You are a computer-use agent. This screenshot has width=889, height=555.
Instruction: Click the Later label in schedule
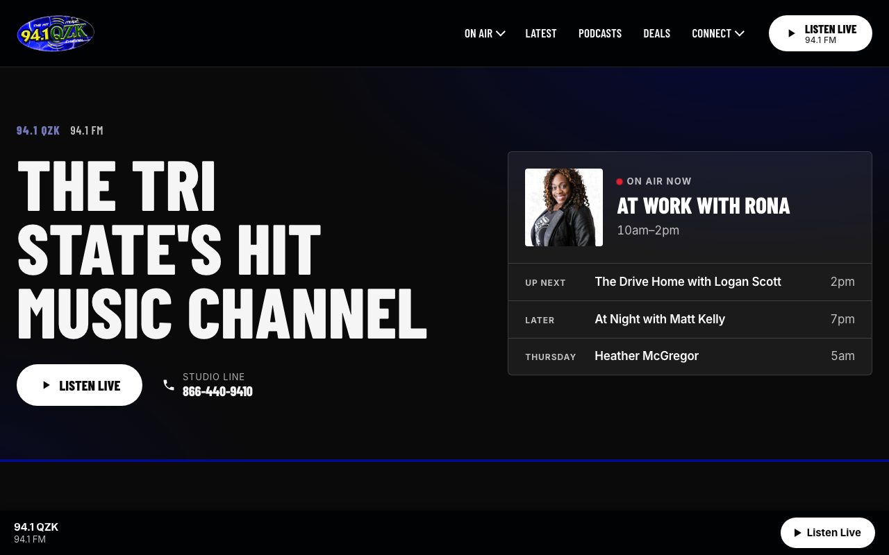540,320
